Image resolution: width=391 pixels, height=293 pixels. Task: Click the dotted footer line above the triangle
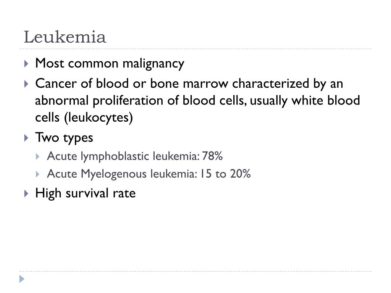pos(195,271)
